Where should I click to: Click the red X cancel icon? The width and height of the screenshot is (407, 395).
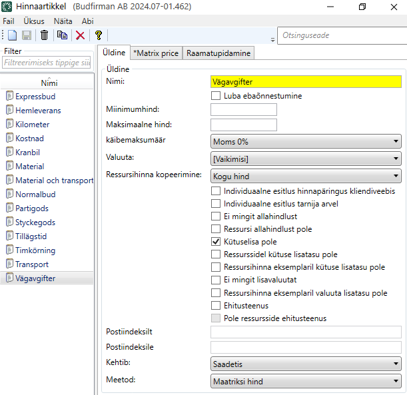click(80, 35)
